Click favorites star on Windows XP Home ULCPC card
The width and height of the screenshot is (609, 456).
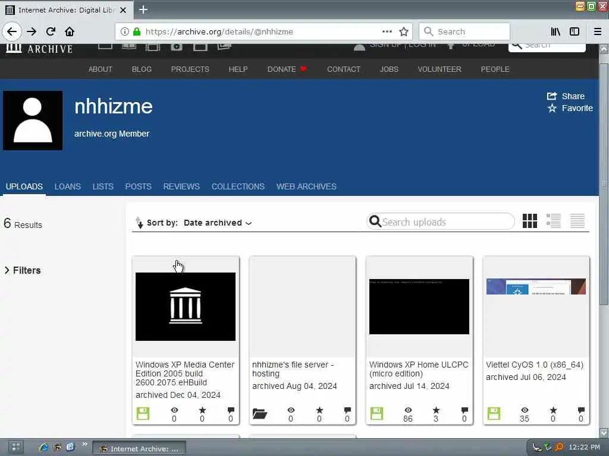pos(436,410)
